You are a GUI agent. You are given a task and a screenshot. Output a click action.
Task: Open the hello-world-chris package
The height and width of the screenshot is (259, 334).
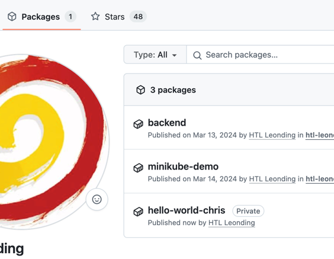click(x=187, y=210)
